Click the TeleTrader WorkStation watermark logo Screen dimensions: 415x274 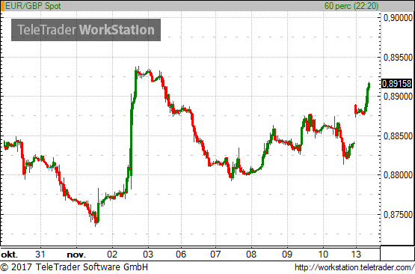tap(86, 30)
